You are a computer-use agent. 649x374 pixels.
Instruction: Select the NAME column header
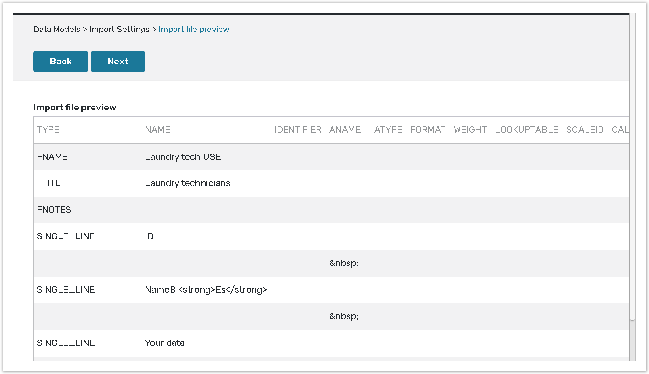[158, 130]
